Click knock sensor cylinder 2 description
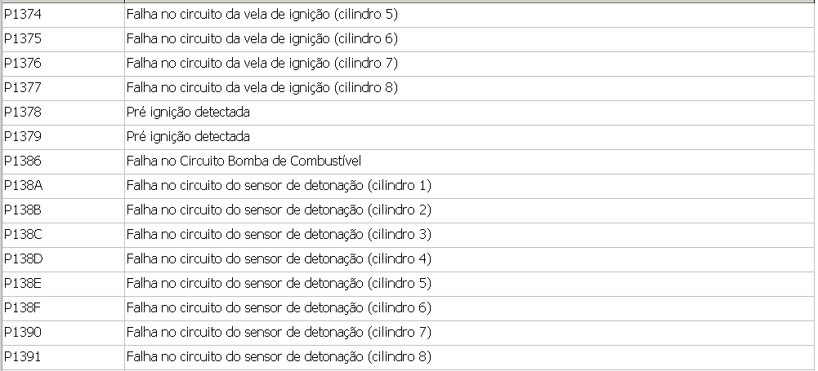818x371 pixels. pos(279,210)
